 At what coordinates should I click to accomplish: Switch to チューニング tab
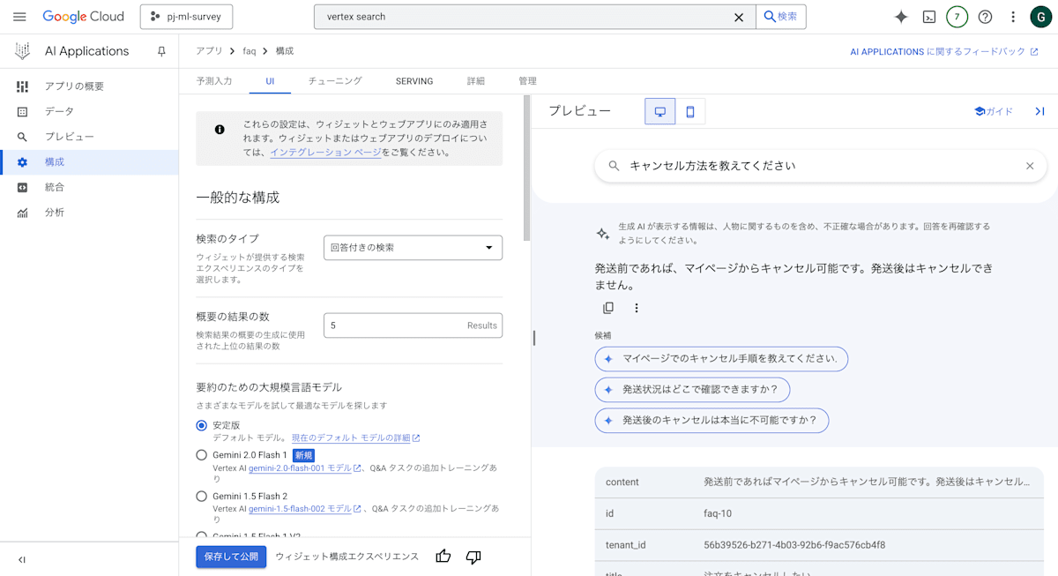[335, 80]
